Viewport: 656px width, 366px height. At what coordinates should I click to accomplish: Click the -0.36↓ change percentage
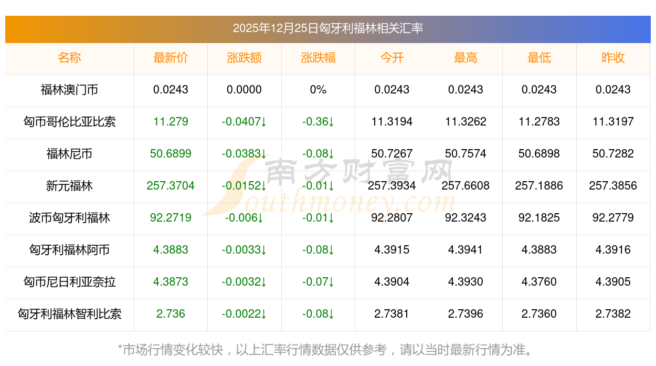coord(318,122)
